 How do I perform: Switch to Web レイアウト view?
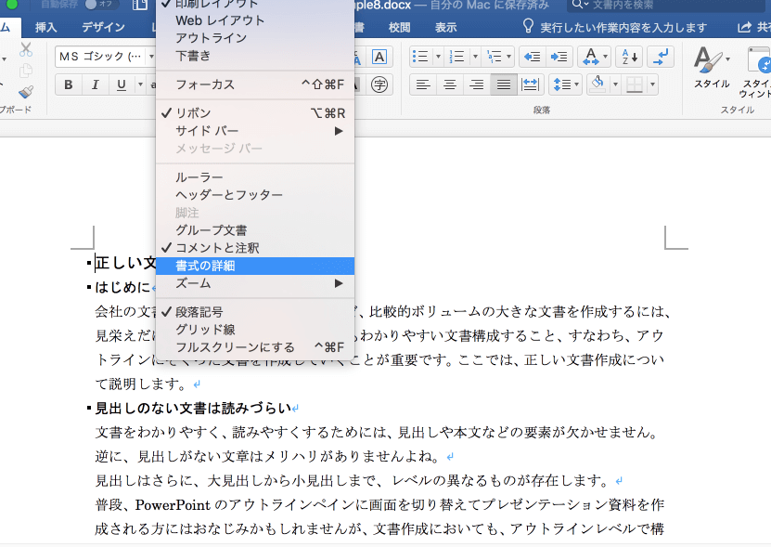pyautogui.click(x=255, y=20)
